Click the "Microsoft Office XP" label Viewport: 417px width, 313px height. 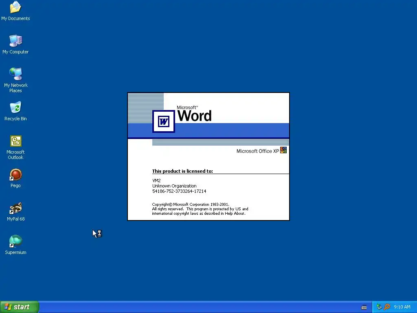pyautogui.click(x=257, y=151)
